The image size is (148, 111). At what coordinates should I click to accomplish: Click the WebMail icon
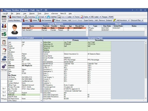tap(49, 17)
